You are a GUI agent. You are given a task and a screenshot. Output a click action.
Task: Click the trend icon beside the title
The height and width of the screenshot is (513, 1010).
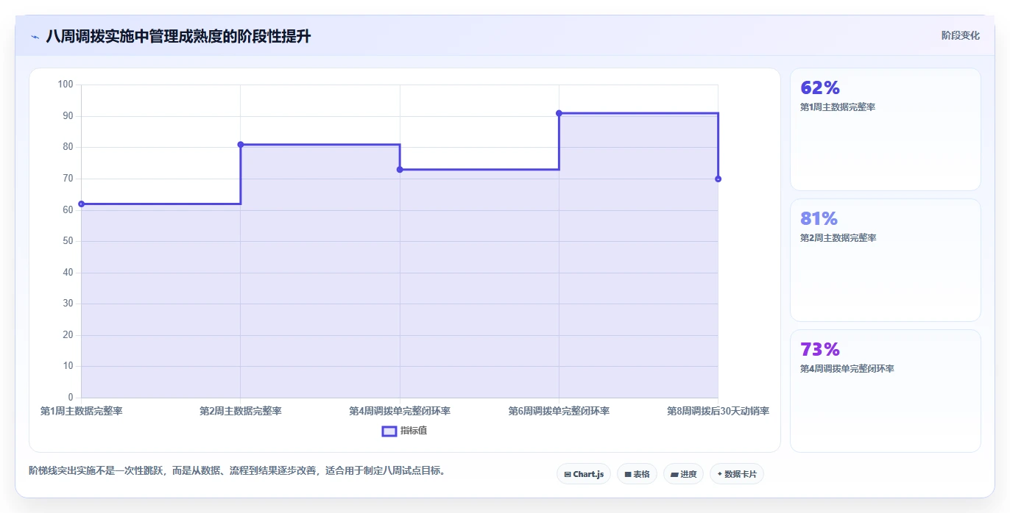(x=35, y=36)
